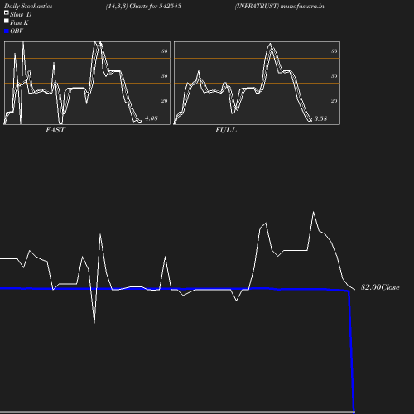414x414 pixels.
Task: Click the 3.58 value in FULL chart
Action: [320, 118]
